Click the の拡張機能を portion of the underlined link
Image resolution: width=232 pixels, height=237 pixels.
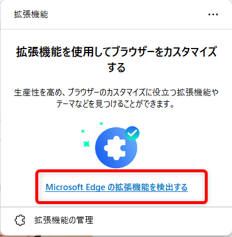click(131, 187)
